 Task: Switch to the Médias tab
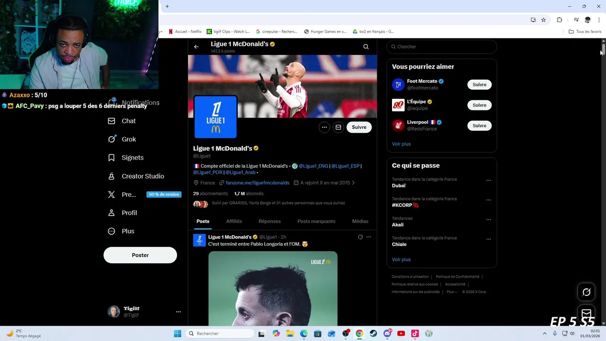pos(360,221)
